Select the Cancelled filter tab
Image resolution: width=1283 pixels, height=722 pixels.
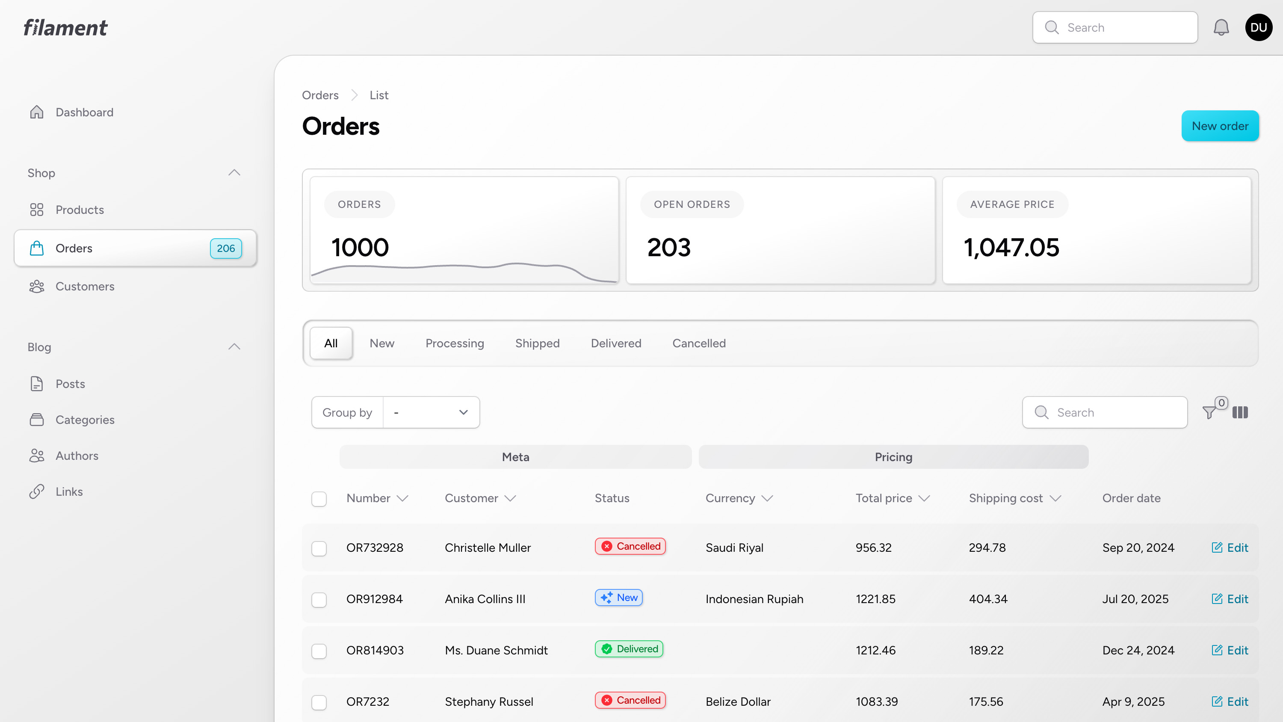tap(699, 343)
